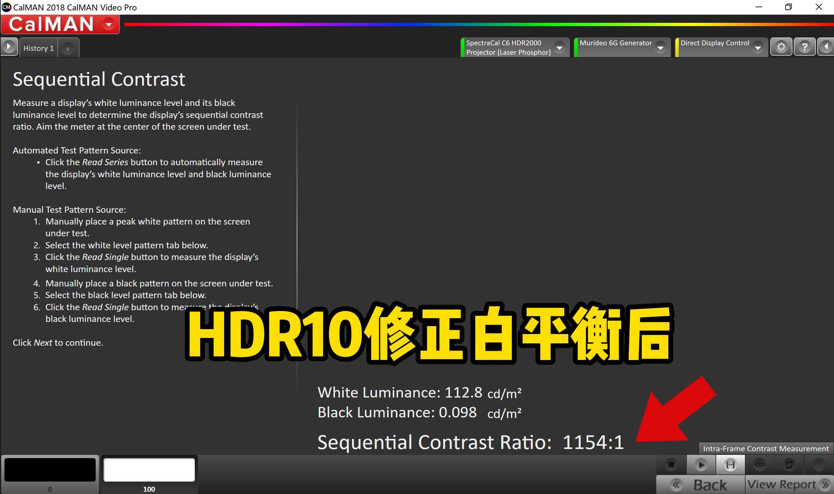
Task: Open the settings gear icon
Action: [781, 47]
